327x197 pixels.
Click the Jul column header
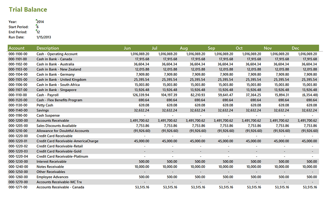click(x=155, y=48)
